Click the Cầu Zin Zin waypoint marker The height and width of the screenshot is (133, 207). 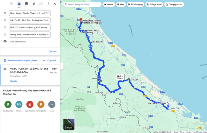[x=90, y=42]
